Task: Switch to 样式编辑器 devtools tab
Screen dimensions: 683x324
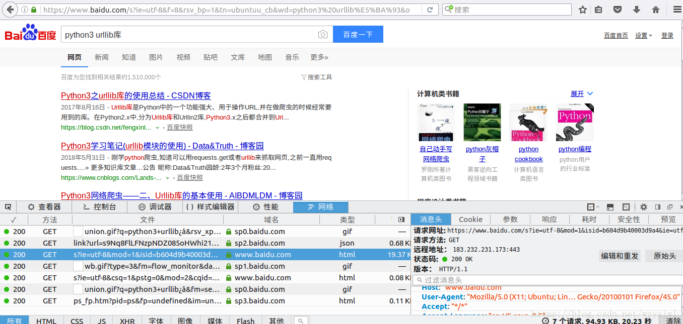Action: (210, 207)
